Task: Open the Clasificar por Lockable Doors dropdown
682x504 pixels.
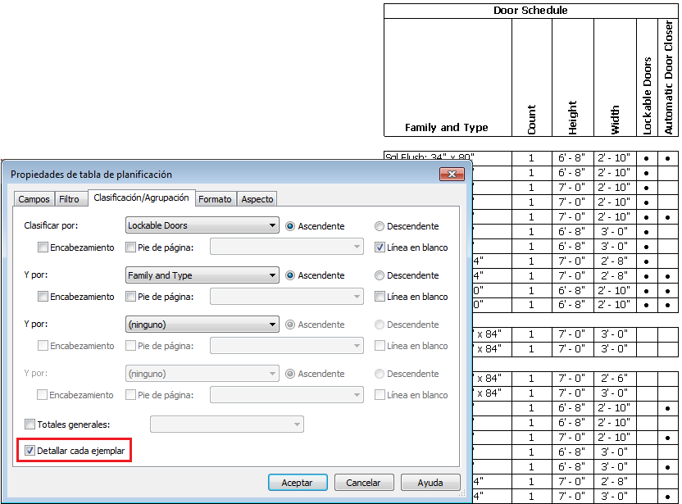Action: [x=202, y=225]
